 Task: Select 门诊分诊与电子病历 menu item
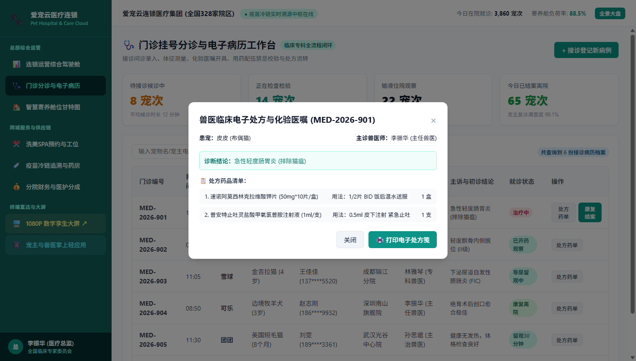pyautogui.click(x=55, y=86)
